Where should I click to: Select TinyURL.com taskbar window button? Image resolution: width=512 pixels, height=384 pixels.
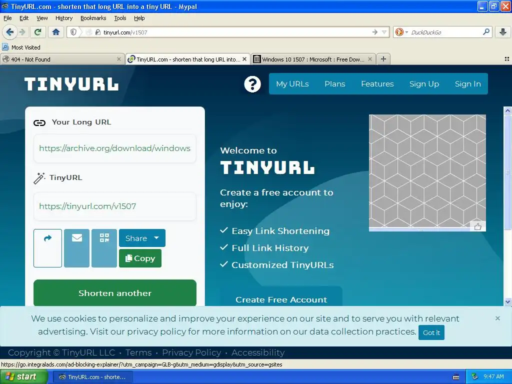point(92,377)
